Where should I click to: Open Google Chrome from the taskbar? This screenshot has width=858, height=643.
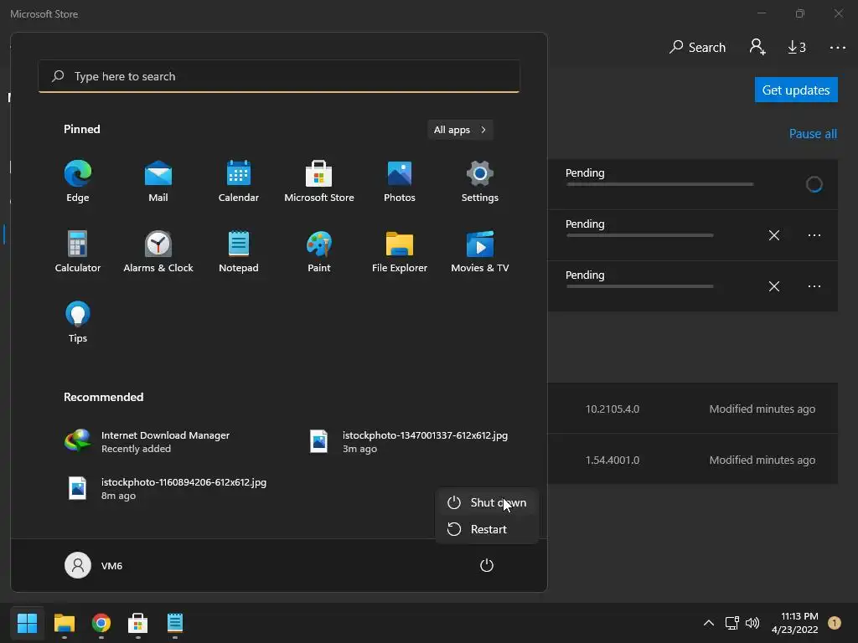(101, 623)
